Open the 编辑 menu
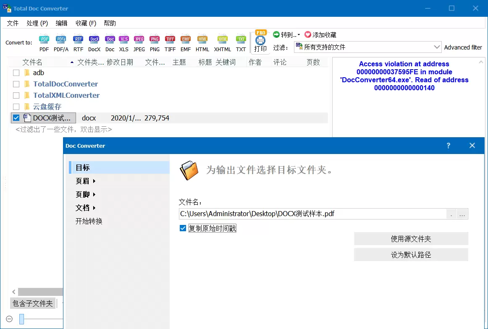 click(x=62, y=23)
